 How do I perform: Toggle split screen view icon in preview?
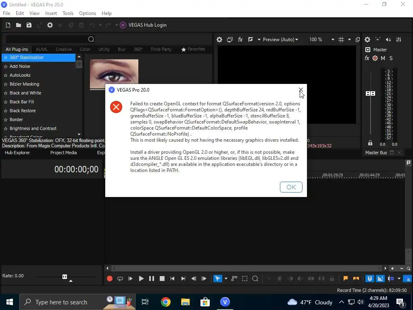(x=250, y=40)
